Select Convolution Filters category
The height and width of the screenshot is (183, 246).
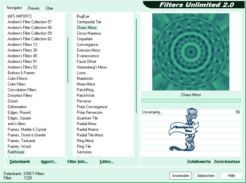coord(22,90)
